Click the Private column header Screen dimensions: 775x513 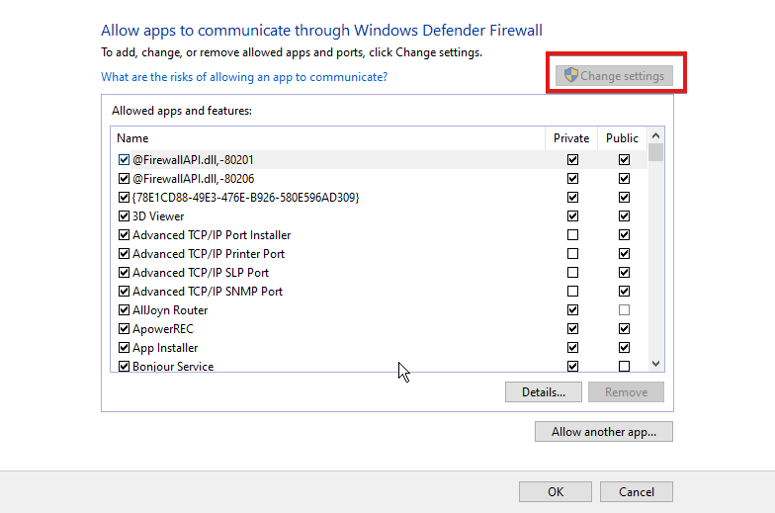tap(571, 138)
